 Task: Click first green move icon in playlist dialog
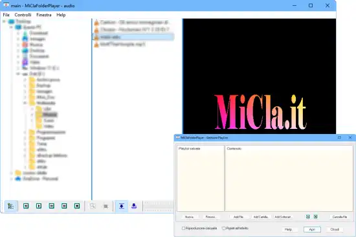[x=308, y=217]
